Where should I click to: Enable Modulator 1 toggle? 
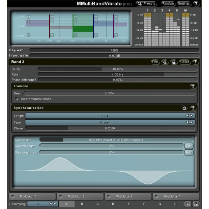click(13, 196)
